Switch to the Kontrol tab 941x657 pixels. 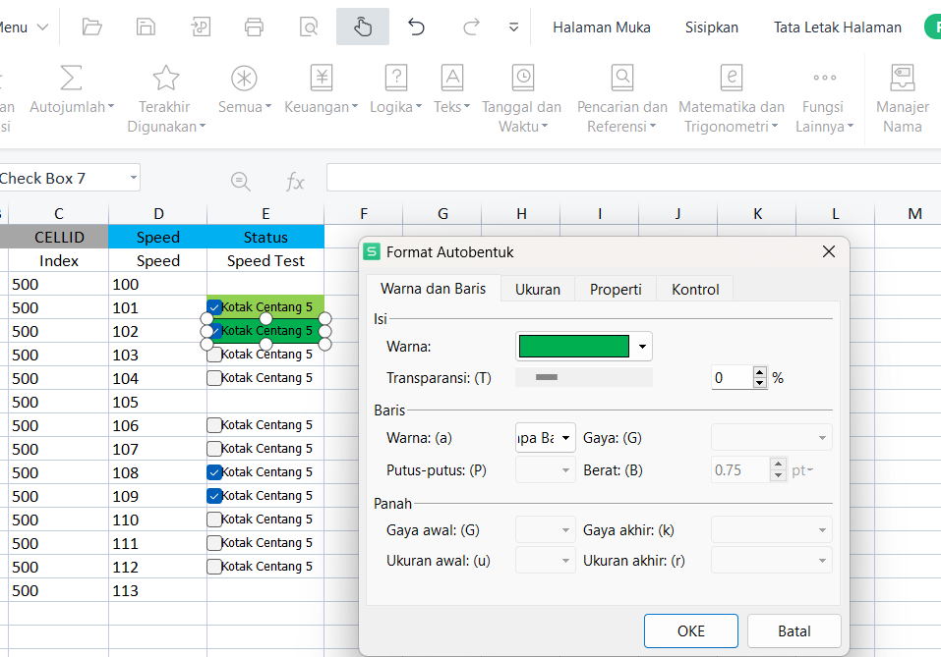pos(694,289)
